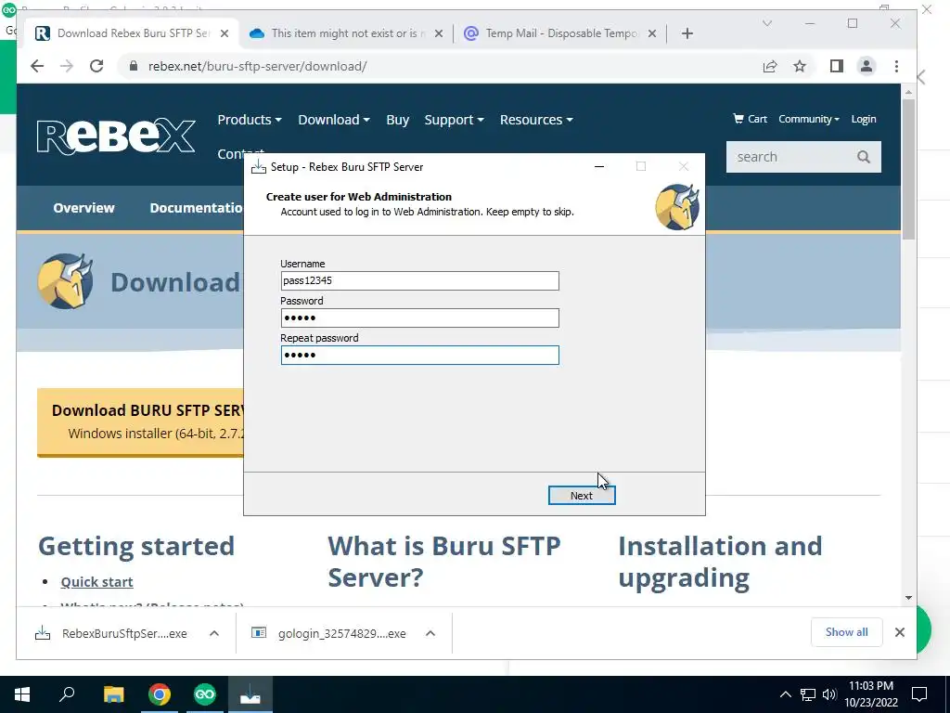Expand the Resources menu

tap(536, 120)
